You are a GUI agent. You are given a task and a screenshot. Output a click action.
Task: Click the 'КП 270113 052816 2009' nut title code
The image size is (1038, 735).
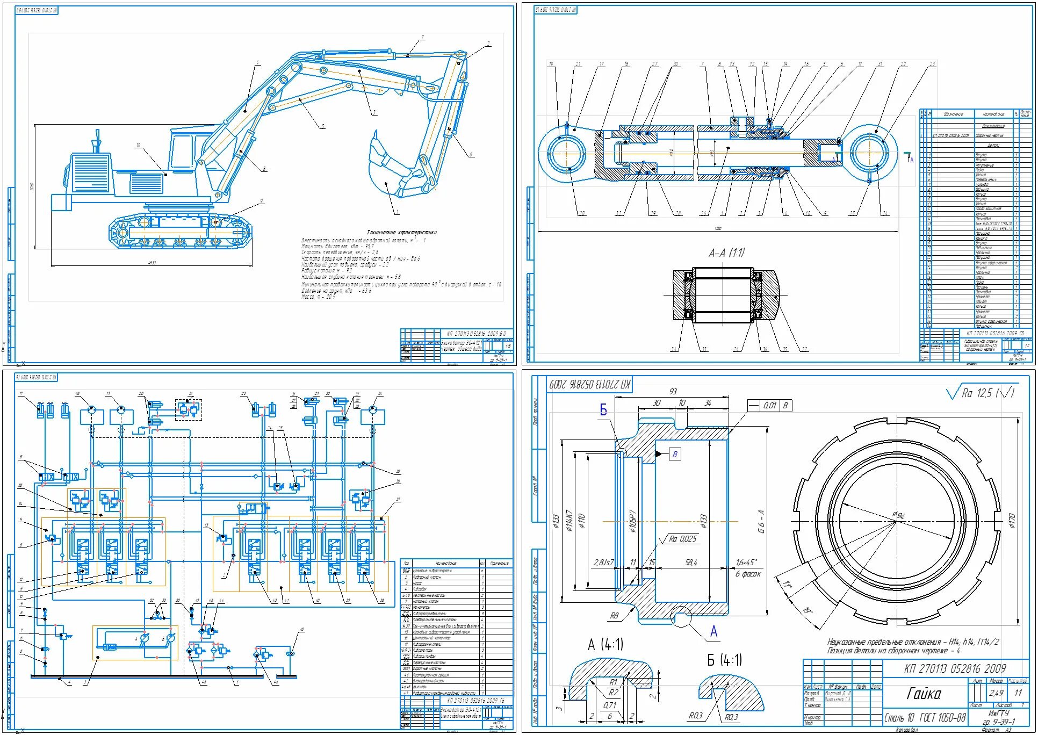[x=955, y=668]
